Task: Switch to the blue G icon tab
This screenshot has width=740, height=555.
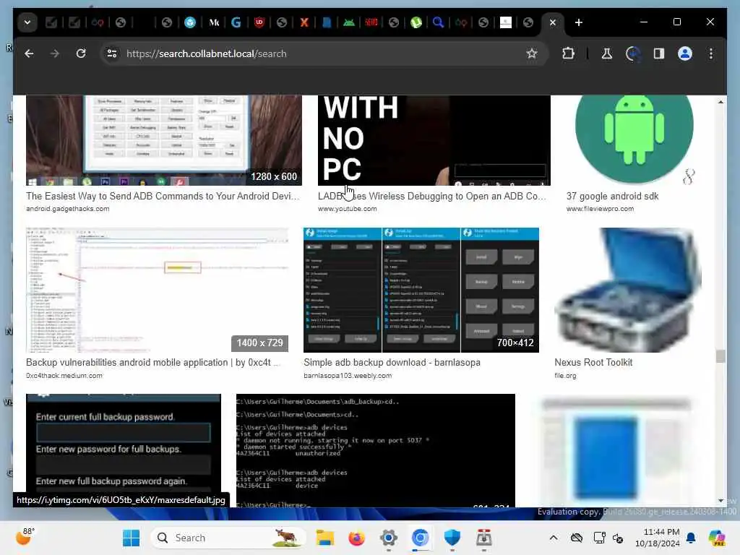Action: (236, 22)
